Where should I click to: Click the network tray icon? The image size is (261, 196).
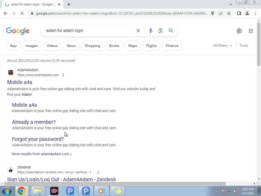tap(229, 191)
